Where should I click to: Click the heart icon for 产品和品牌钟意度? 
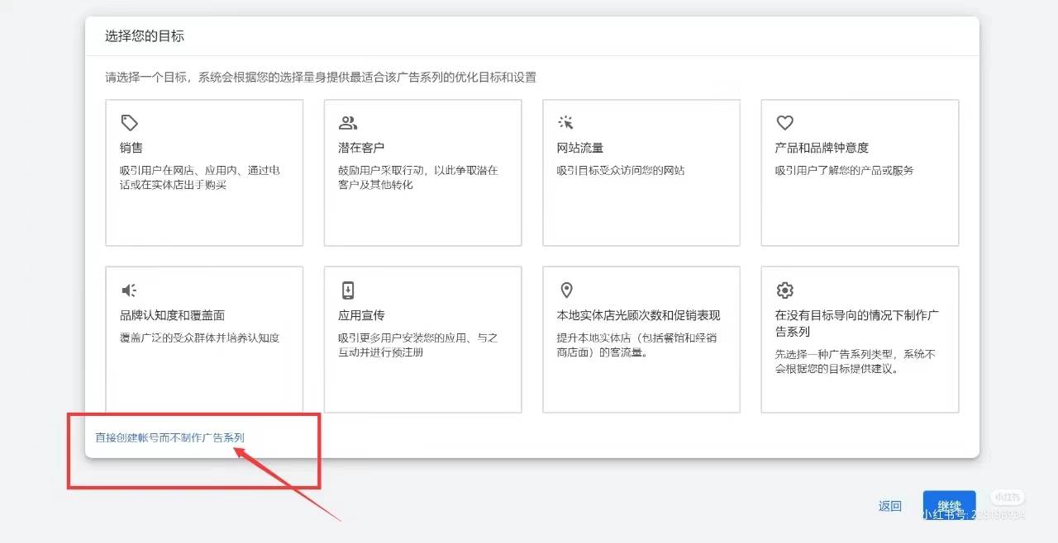[784, 123]
